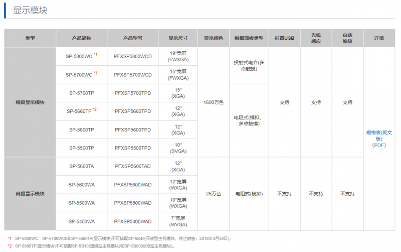This screenshot has width=401, height=252.
Task: Click the SP-5600WA product name
Action: pyautogui.click(x=82, y=185)
